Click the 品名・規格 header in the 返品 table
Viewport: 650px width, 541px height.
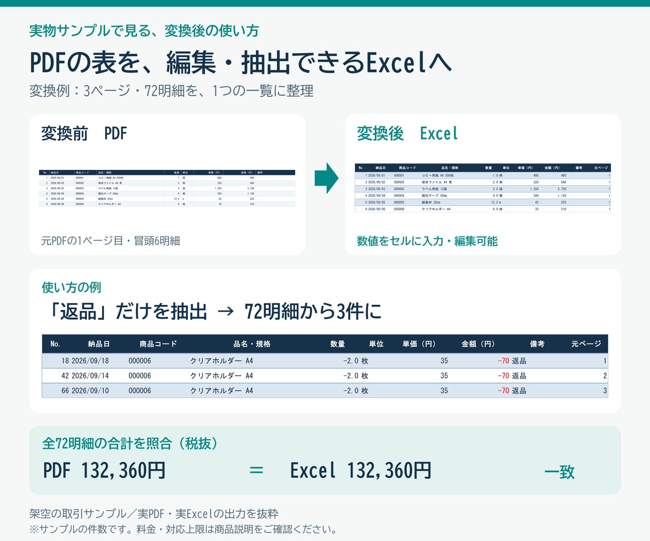coord(252,344)
